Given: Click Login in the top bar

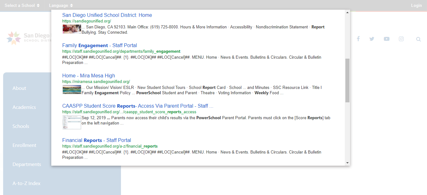Looking at the screenshot, I should click(x=416, y=5).
